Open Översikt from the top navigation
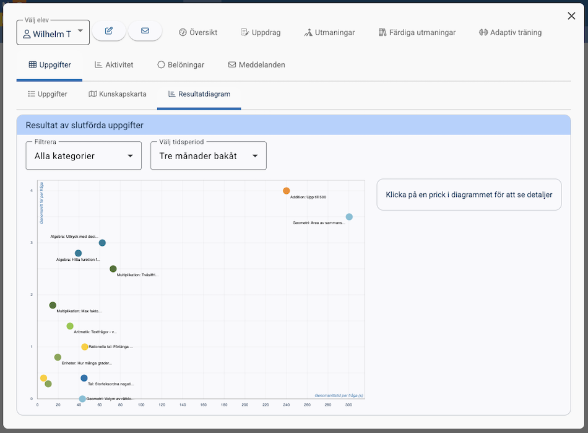Image resolution: width=588 pixels, height=433 pixels. pyautogui.click(x=198, y=32)
